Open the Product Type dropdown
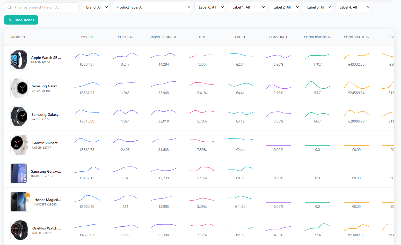Viewport: 401px width, 245px height. [152, 7]
